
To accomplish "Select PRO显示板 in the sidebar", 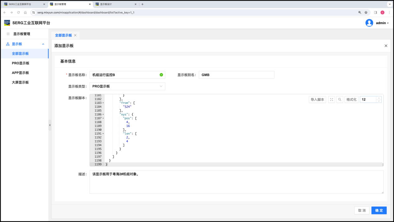I will (x=21, y=63).
